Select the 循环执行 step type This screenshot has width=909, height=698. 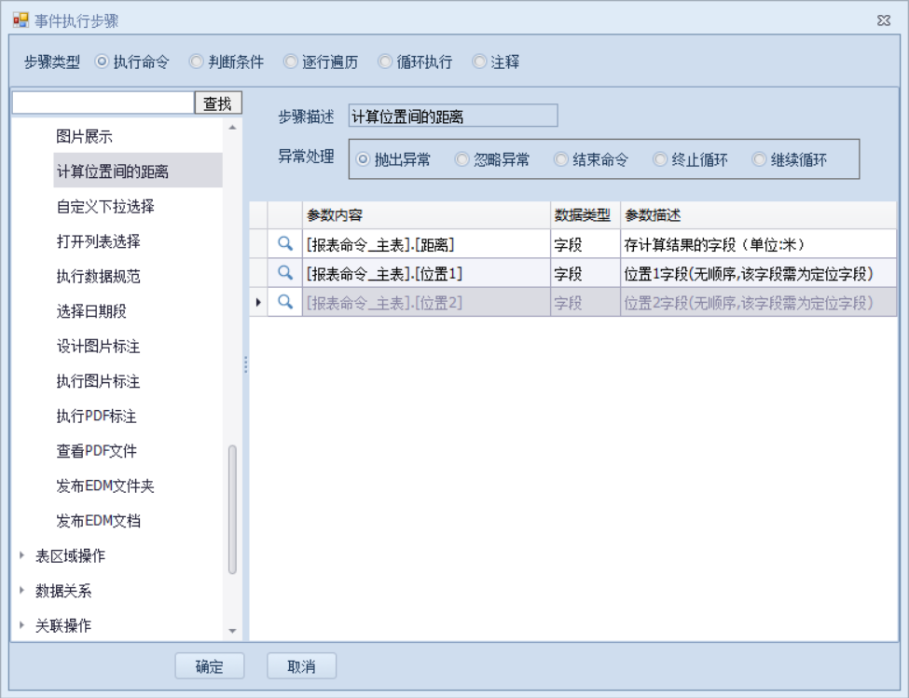384,62
